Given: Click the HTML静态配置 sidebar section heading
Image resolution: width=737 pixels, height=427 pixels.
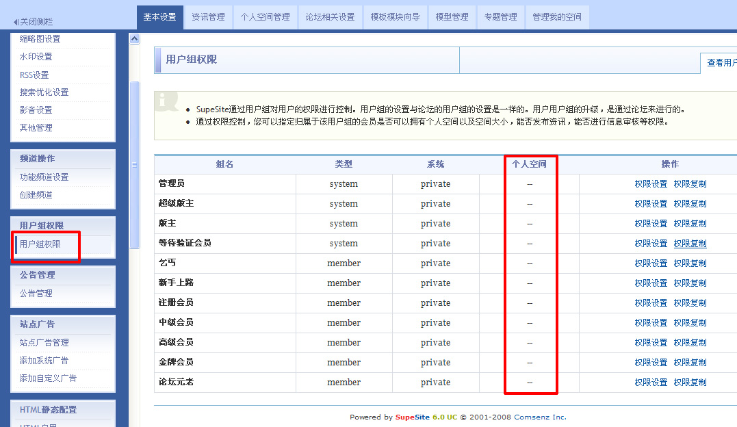Looking at the screenshot, I should pos(48,410).
